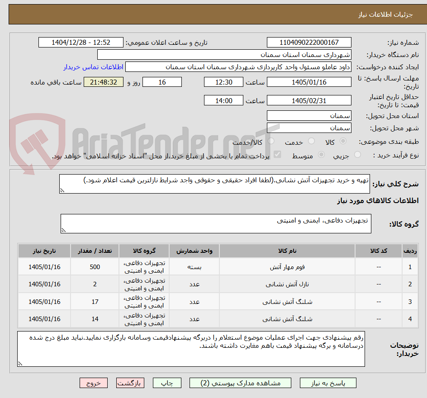
Task: Select شلنگ آتش نشانی in row 4
Action: pos(287,319)
